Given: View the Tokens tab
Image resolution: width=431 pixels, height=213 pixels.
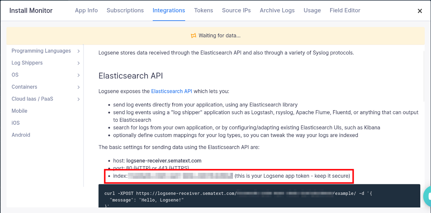Looking at the screenshot, I should [x=204, y=10].
